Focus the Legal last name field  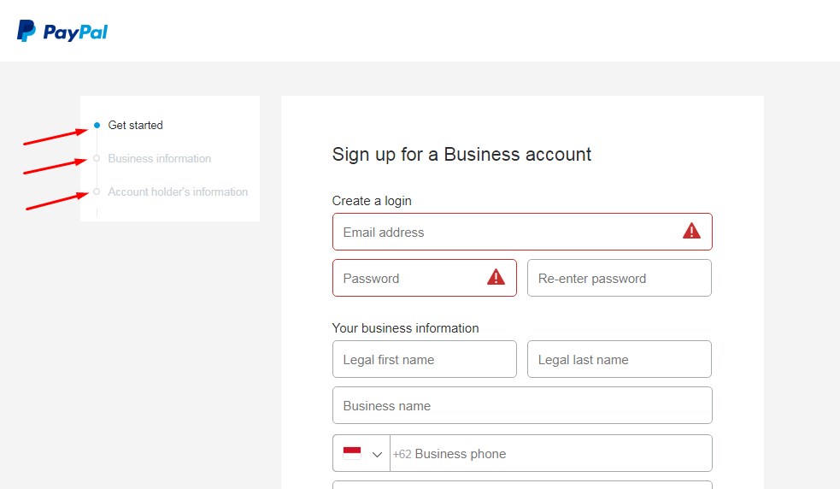pos(620,359)
